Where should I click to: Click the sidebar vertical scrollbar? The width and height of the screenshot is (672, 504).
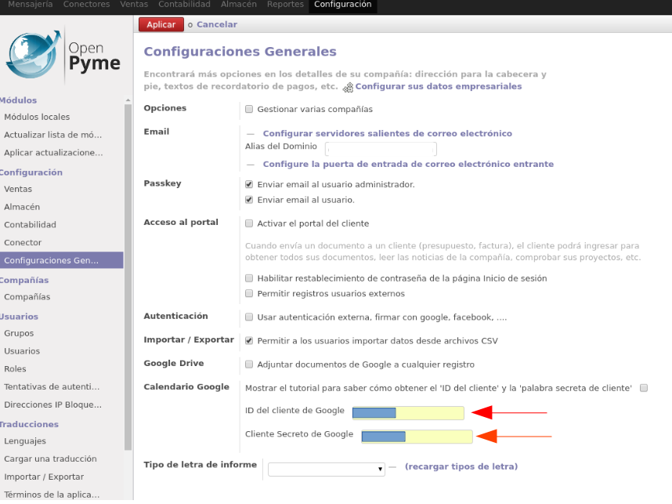(x=128, y=277)
